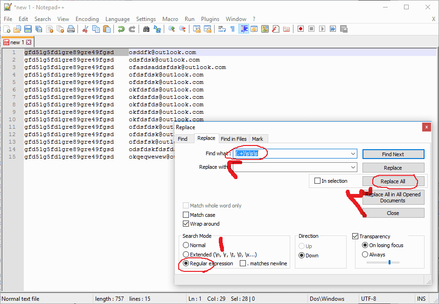Viewport: 439px width, 304px height.
Task: Click the Cut scissors icon
Action: point(85,29)
